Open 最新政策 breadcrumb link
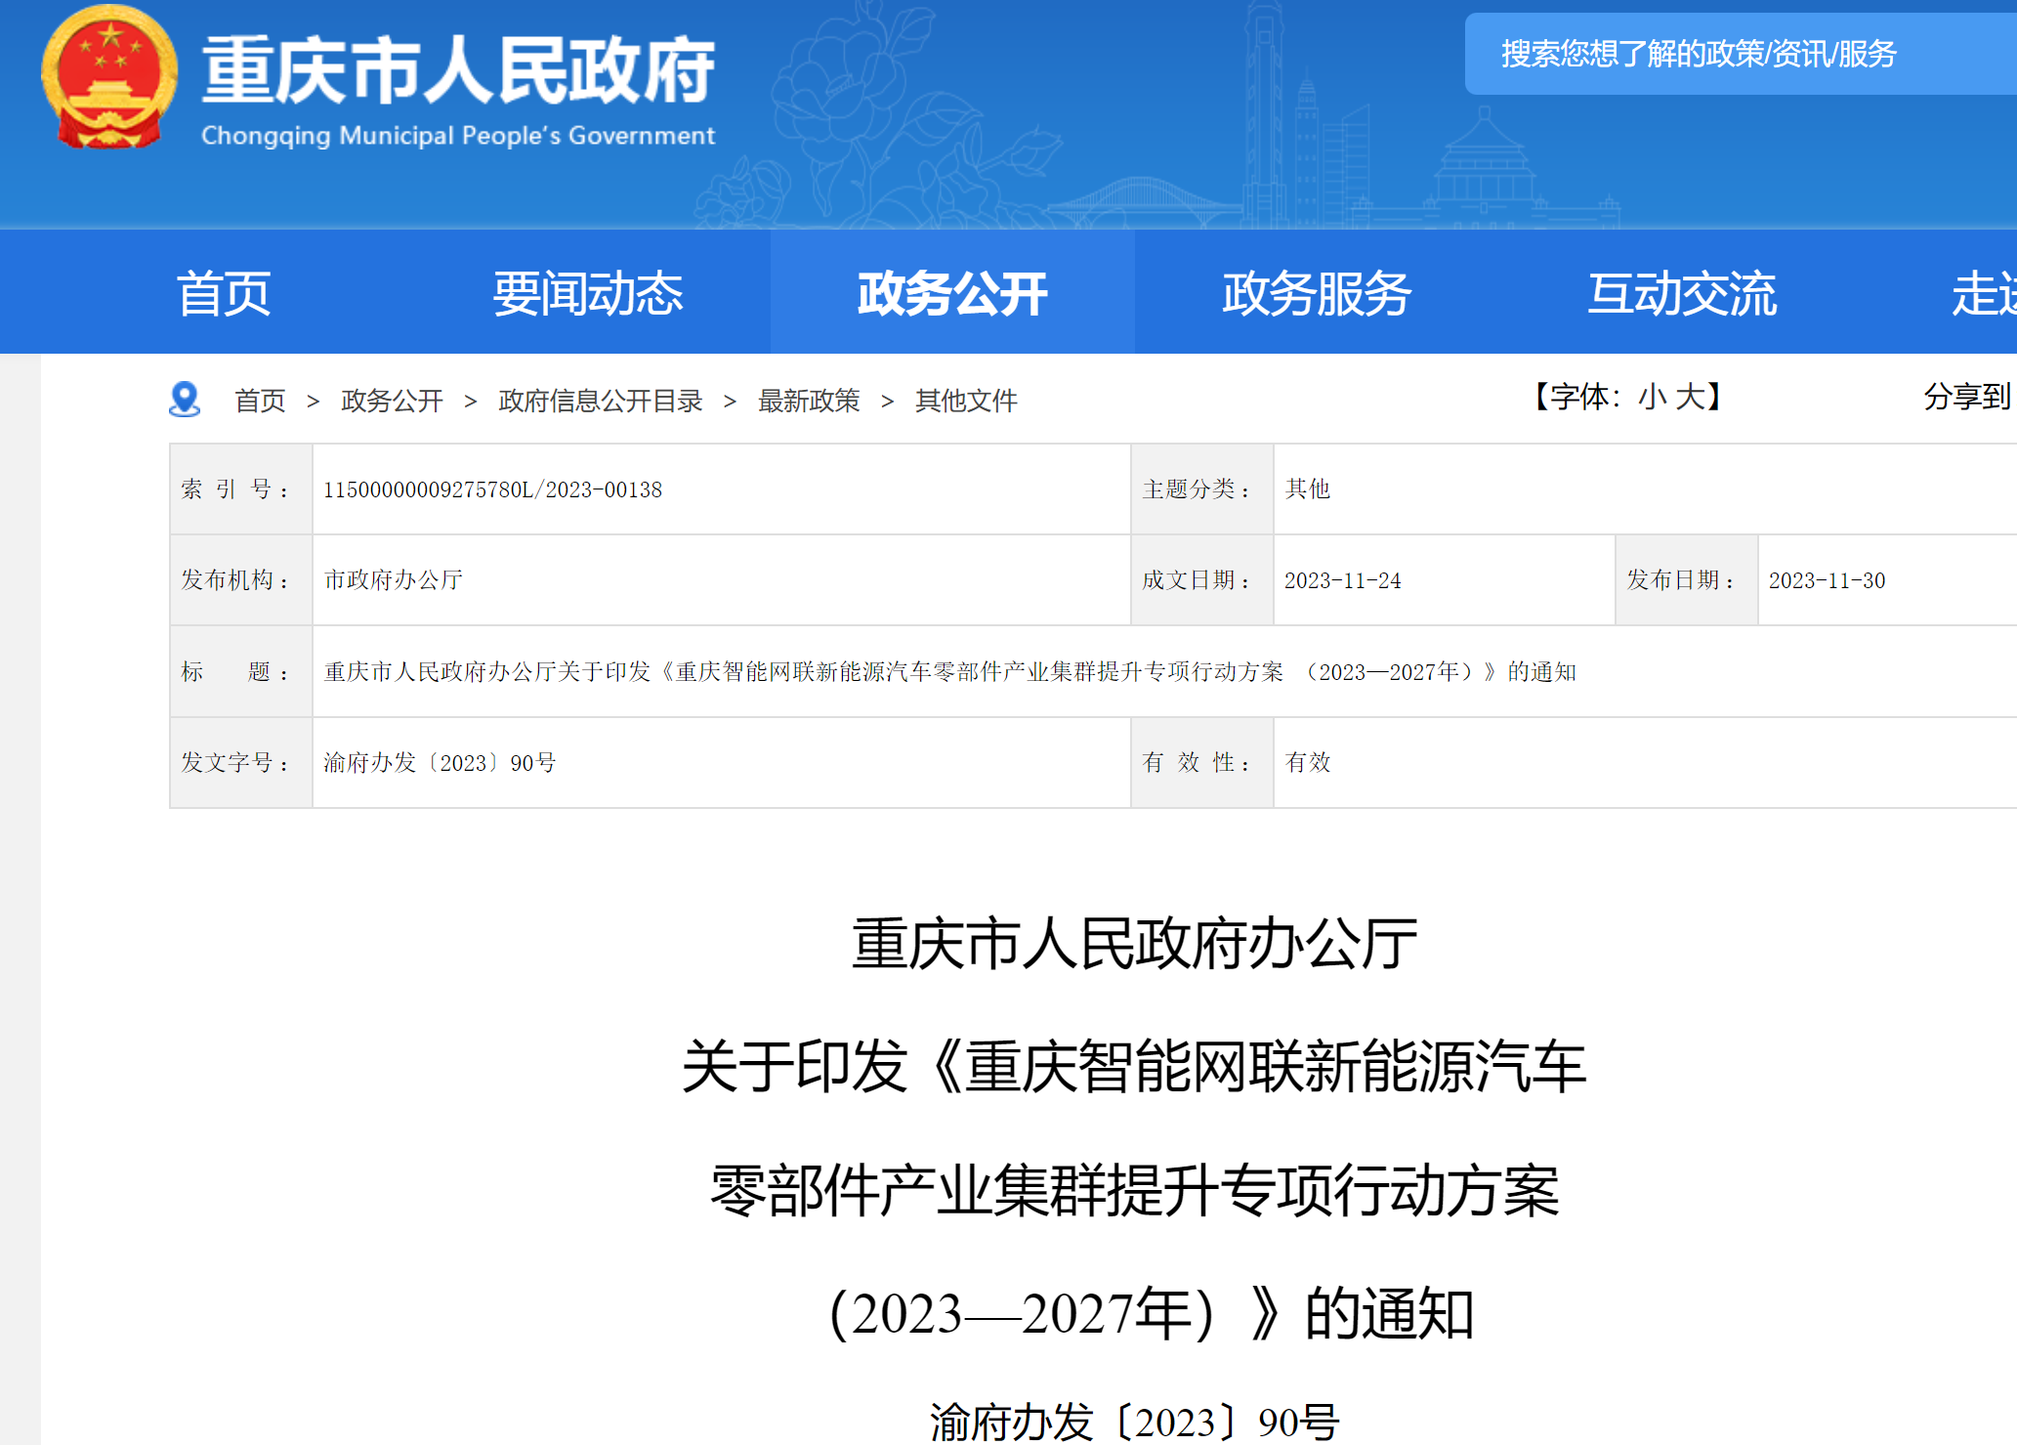 click(809, 401)
